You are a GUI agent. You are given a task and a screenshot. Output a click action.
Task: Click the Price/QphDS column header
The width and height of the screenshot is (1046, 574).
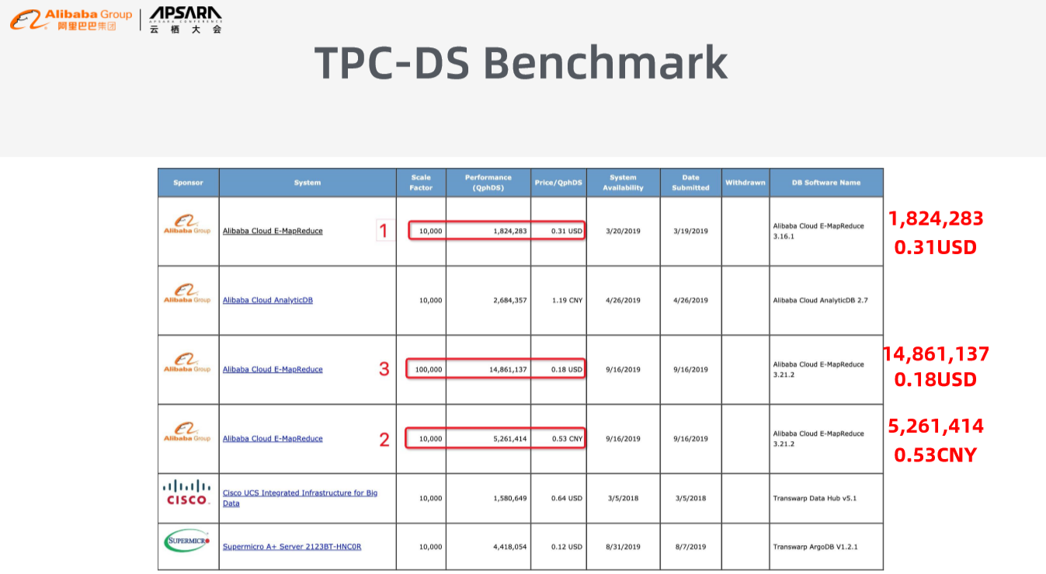click(558, 183)
